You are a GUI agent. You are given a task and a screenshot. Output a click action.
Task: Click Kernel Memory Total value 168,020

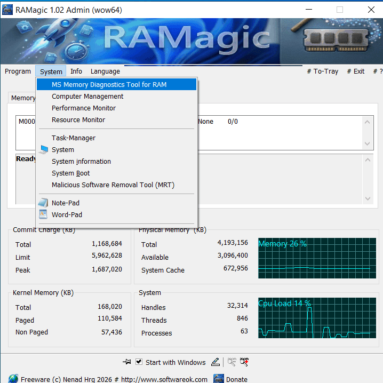[x=110, y=307]
